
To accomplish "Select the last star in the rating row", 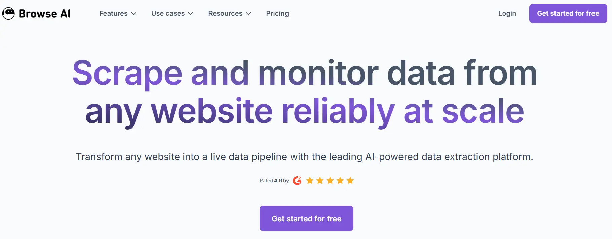I will click(x=350, y=180).
